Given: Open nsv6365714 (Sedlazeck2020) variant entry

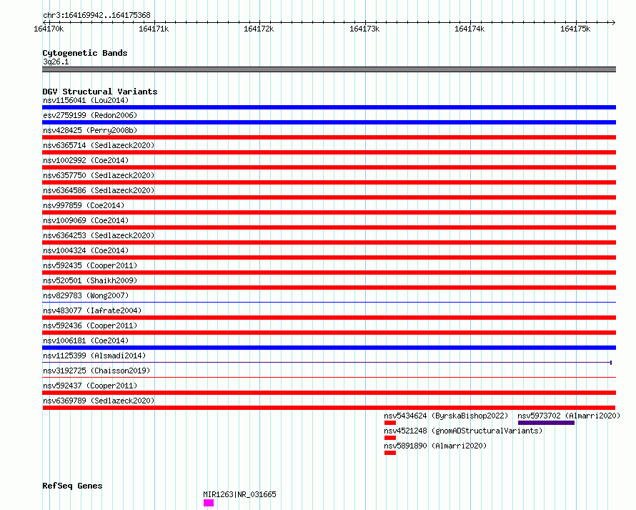Looking at the screenshot, I should [x=99, y=145].
